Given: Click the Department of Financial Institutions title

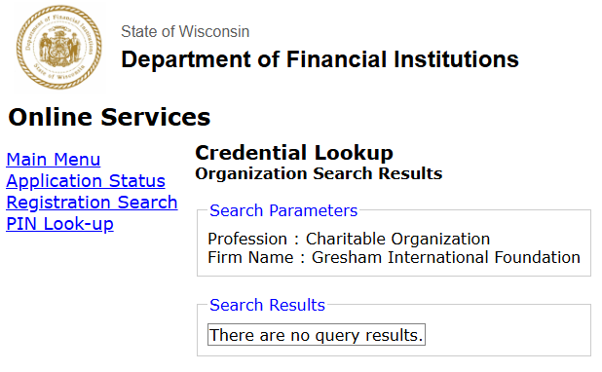Looking at the screenshot, I should tap(320, 59).
